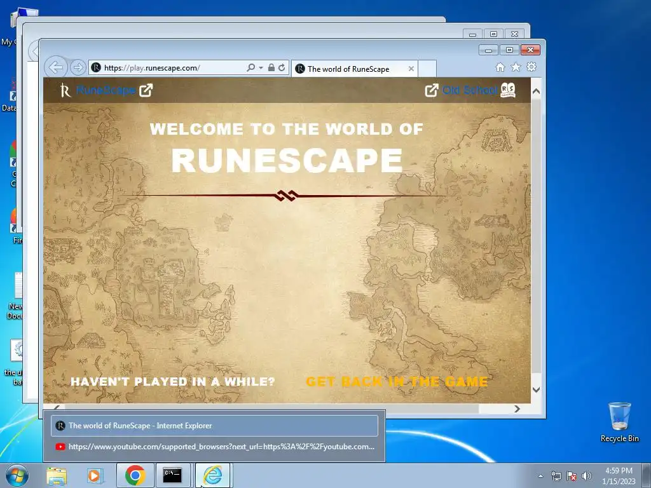Click 'Get back in the game' link
Viewport: 651px width, 488px height.
(397, 382)
